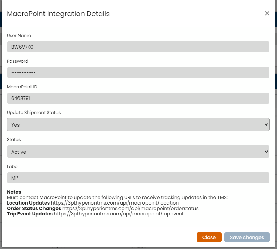Screen dimensions: 277x249
Task: Click the Location Updates URL text
Action: 115,203
